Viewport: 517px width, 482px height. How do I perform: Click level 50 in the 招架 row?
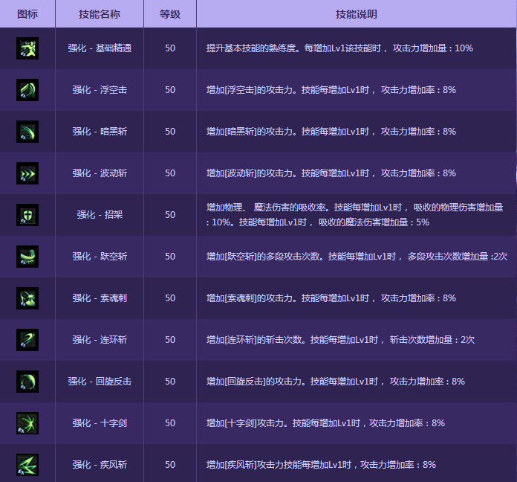point(170,214)
